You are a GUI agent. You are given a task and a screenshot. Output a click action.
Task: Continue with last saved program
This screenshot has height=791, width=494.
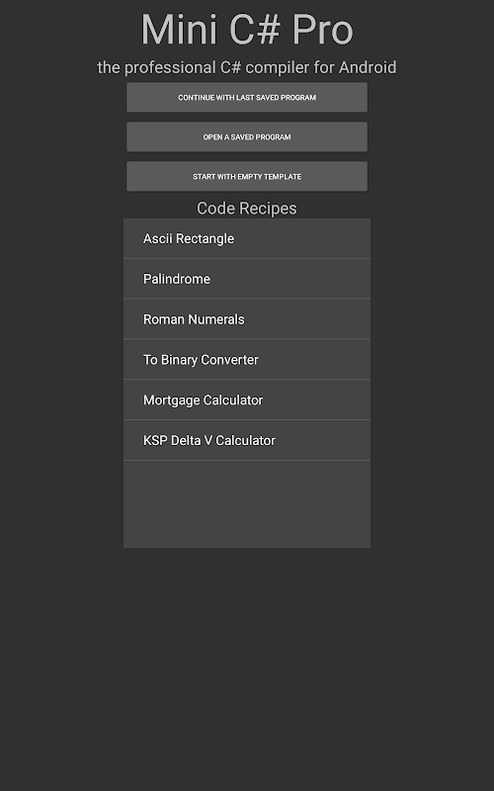(247, 97)
